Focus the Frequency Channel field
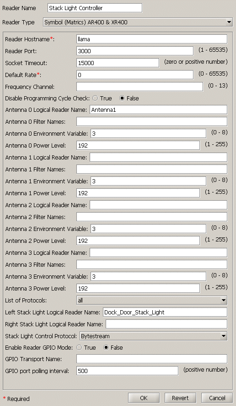236x406 pixels. click(x=140, y=87)
